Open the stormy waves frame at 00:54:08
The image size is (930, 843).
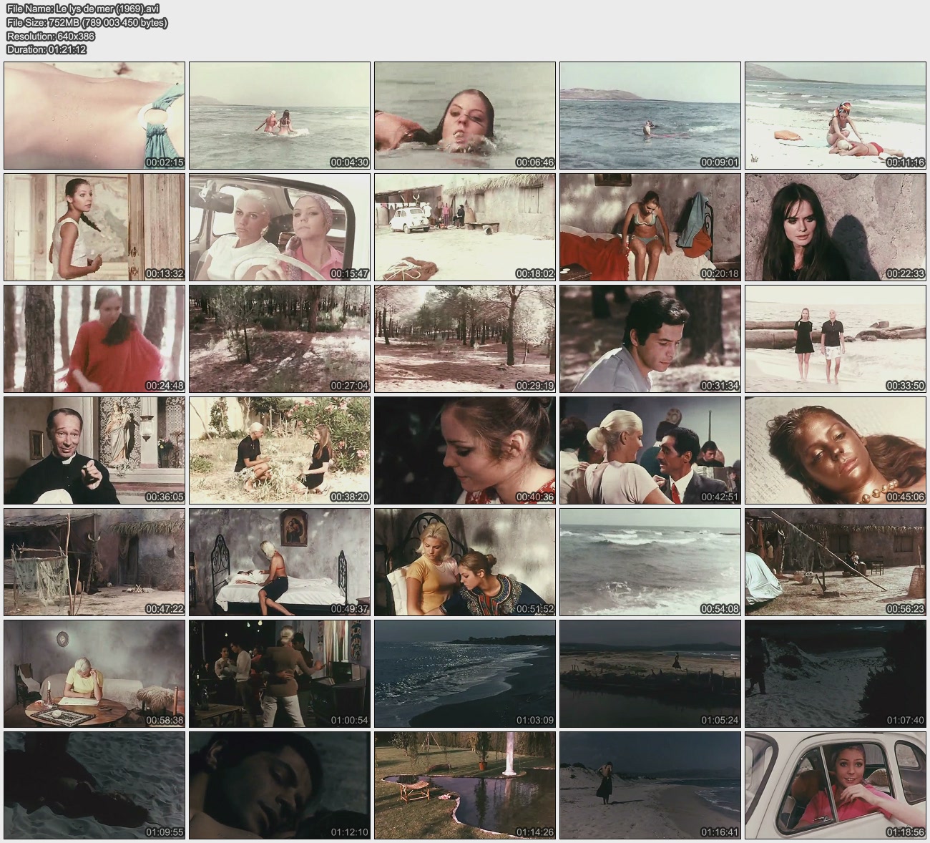click(650, 562)
